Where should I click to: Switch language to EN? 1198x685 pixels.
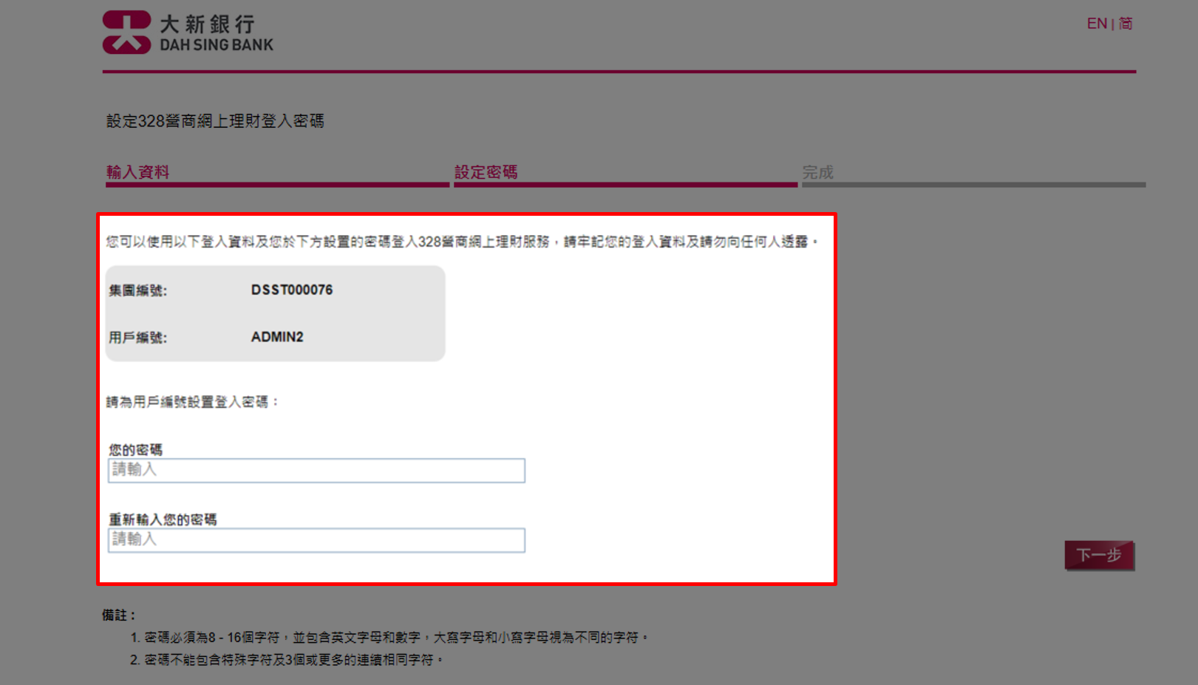tap(1096, 24)
